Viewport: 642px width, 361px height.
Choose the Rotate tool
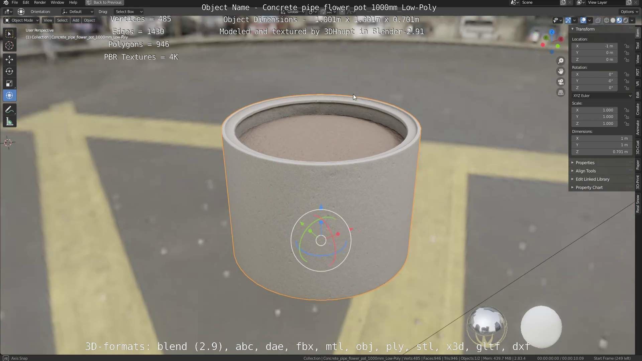tap(9, 72)
